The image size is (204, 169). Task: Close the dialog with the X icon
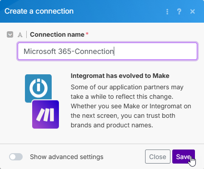coord(193,11)
